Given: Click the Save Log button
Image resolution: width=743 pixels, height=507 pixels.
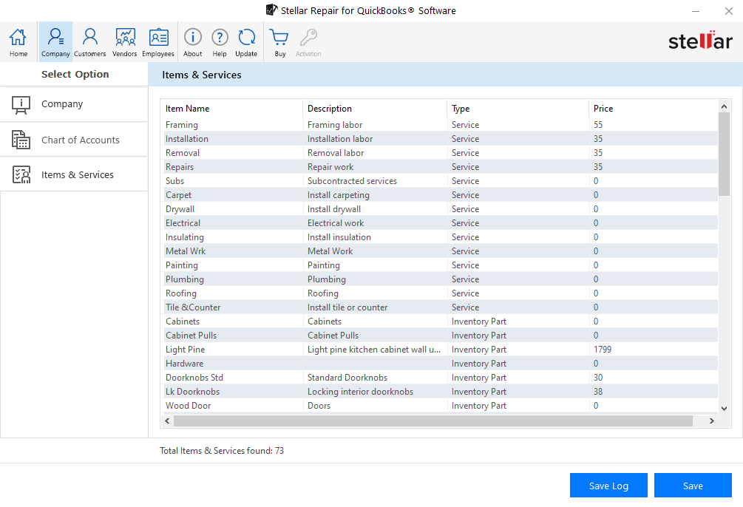Looking at the screenshot, I should (x=608, y=486).
